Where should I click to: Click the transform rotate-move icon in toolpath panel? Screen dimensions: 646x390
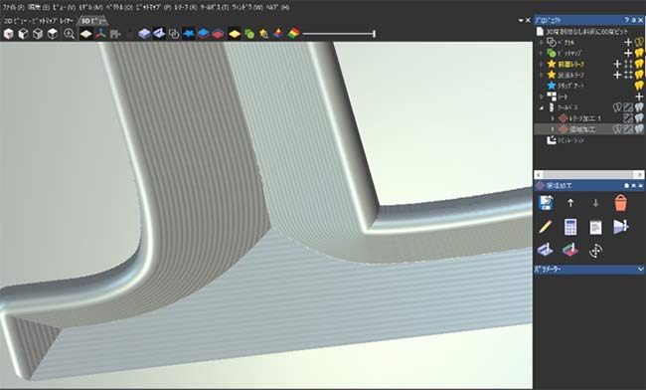[x=595, y=251]
